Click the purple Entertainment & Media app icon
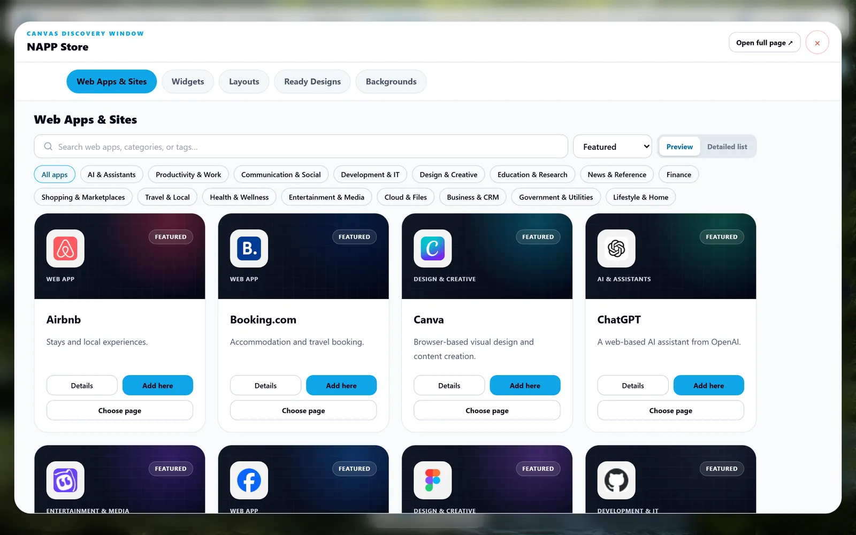The height and width of the screenshot is (535, 856). 65,480
